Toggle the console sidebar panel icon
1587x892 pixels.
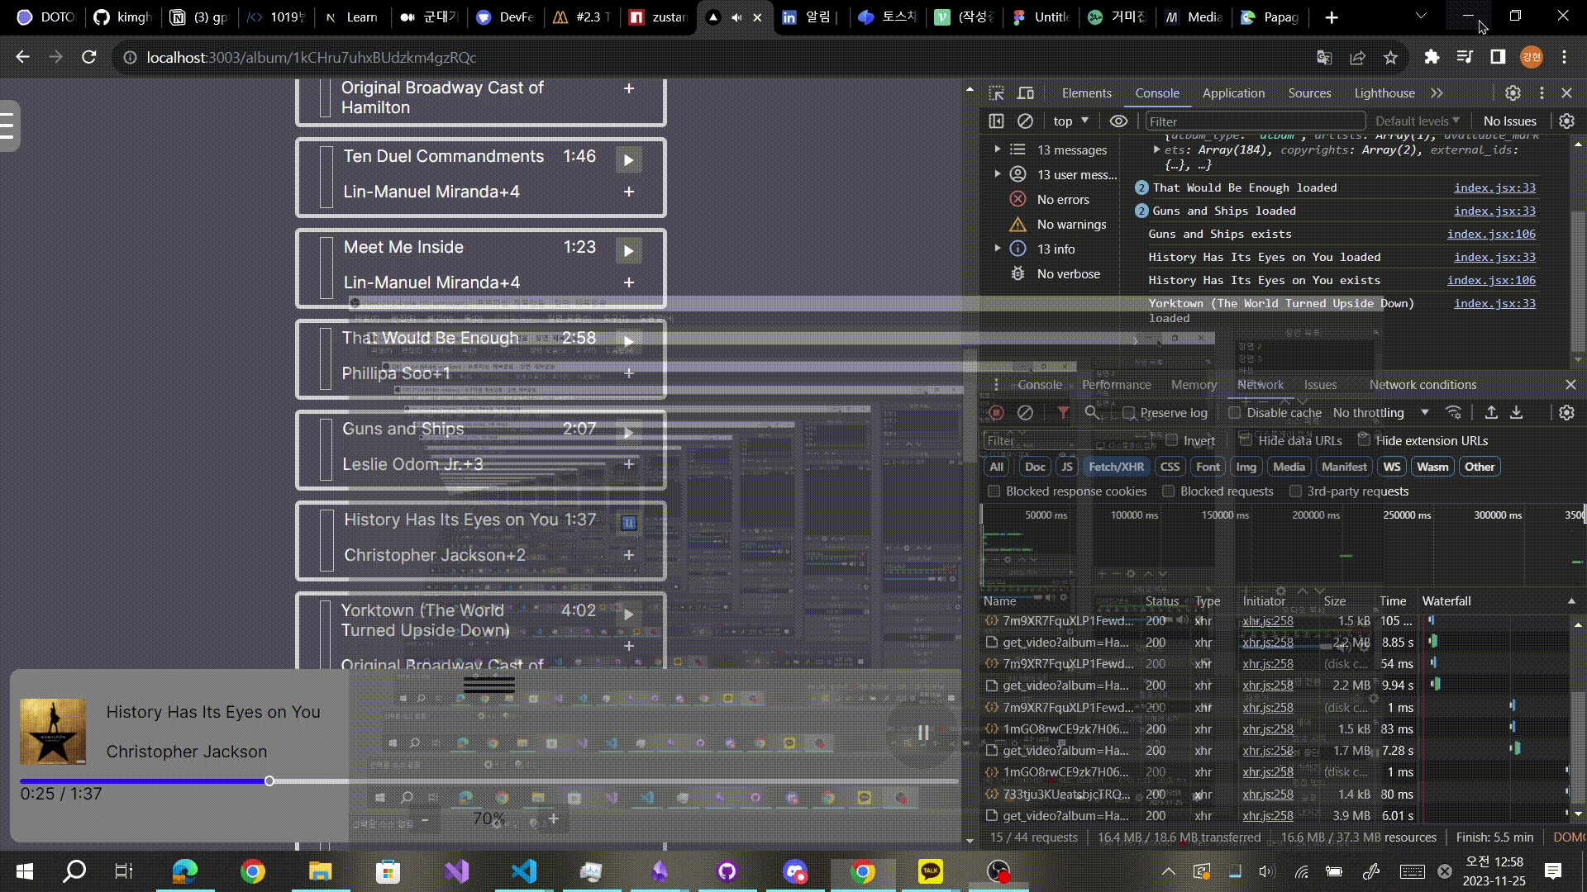[996, 121]
